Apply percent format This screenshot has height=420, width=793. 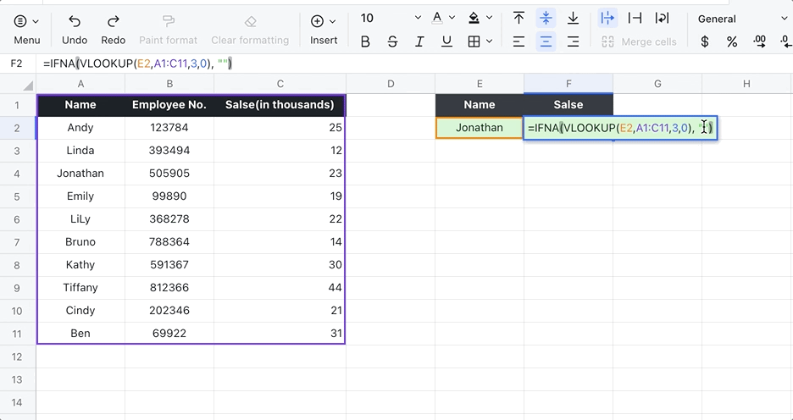pos(732,42)
